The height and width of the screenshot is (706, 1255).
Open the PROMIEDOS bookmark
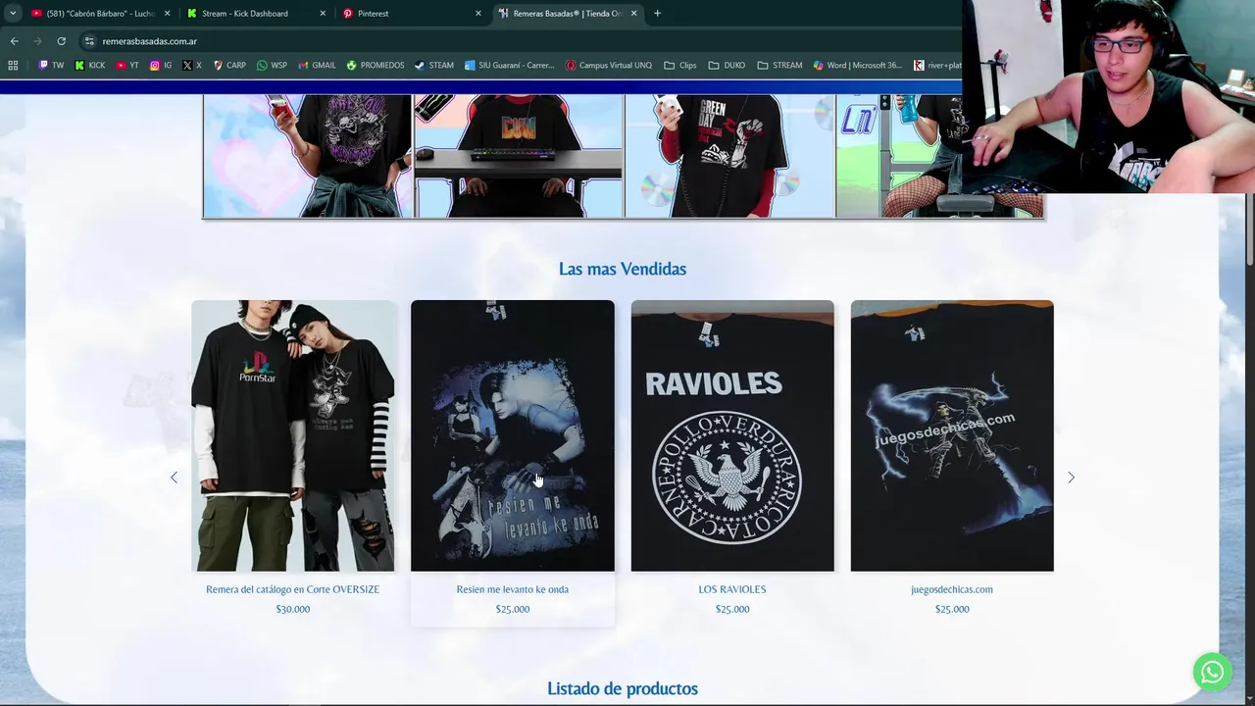(x=375, y=66)
